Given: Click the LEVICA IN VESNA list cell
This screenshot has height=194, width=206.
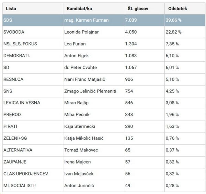Looking at the screenshot, I should pyautogui.click(x=21, y=103).
